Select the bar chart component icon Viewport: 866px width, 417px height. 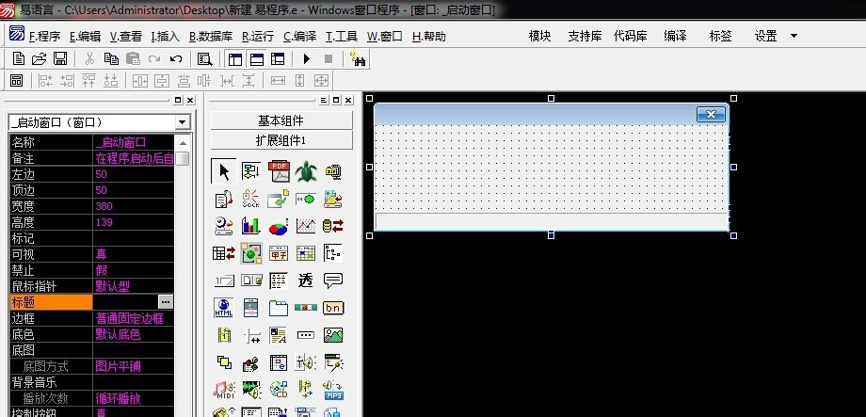point(251,226)
